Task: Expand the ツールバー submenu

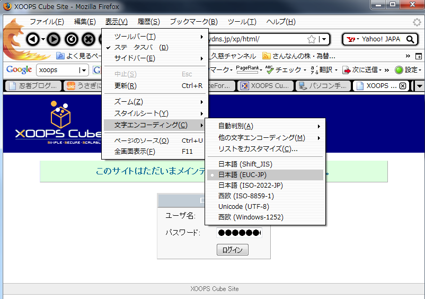Action: tap(155, 37)
